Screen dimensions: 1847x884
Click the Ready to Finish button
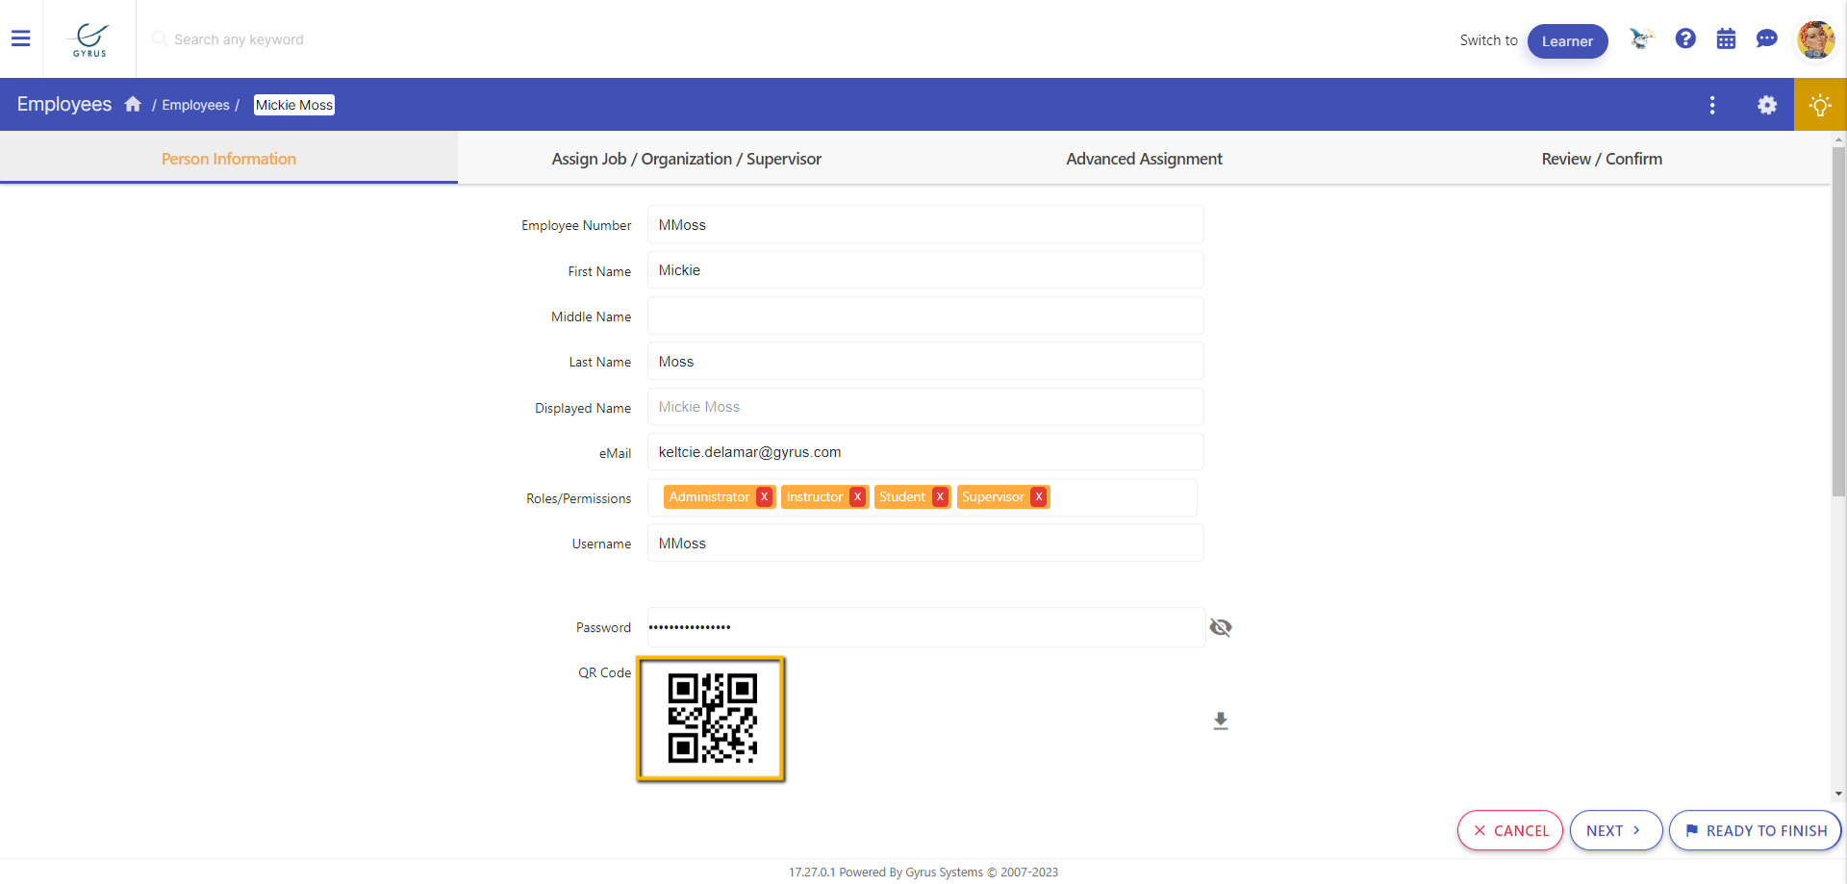click(x=1755, y=830)
